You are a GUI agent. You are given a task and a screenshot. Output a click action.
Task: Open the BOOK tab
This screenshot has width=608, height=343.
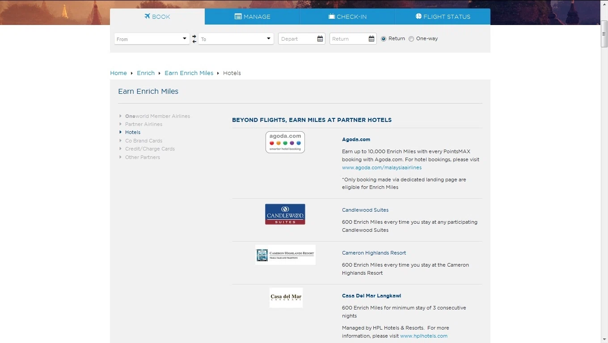pyautogui.click(x=157, y=17)
